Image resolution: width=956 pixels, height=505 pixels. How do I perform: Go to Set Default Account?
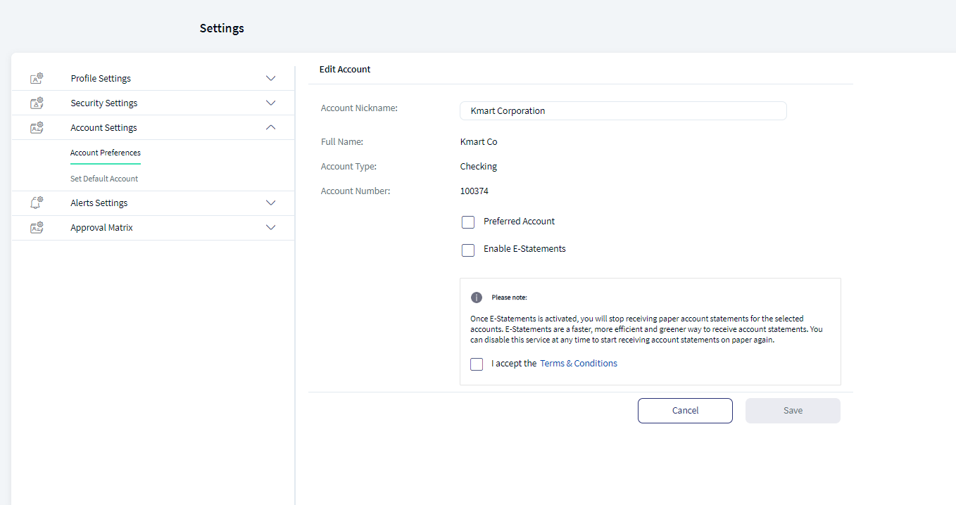[104, 179]
